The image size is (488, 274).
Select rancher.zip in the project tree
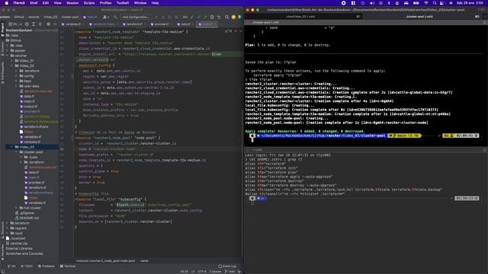point(18,244)
